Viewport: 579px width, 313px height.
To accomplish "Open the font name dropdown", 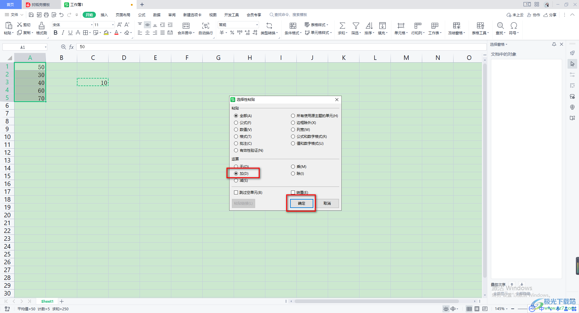I will coord(92,25).
